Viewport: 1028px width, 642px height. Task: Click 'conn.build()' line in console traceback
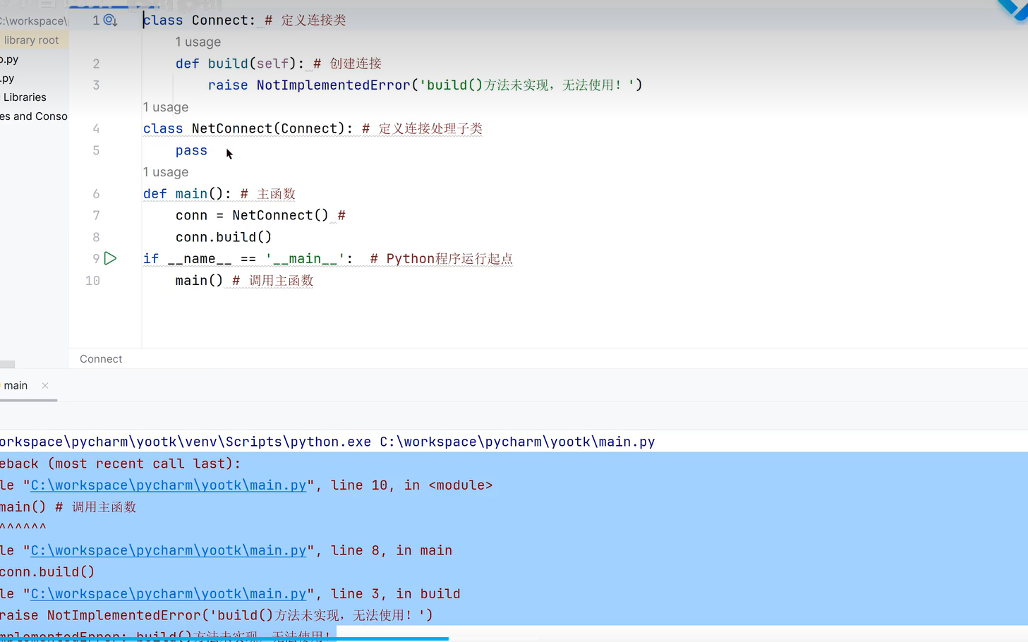[47, 572]
